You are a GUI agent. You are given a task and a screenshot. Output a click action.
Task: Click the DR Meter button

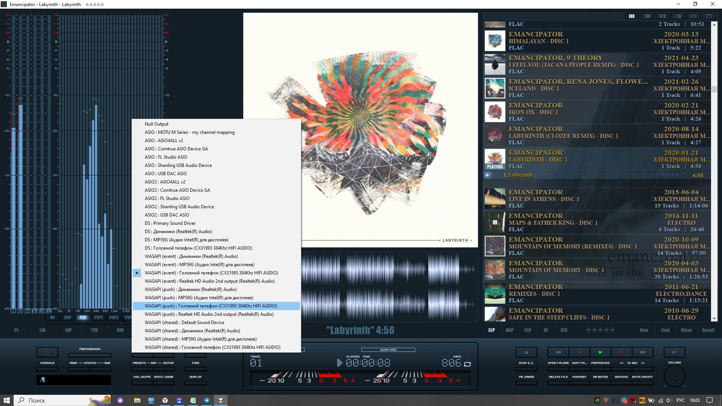[601, 383]
